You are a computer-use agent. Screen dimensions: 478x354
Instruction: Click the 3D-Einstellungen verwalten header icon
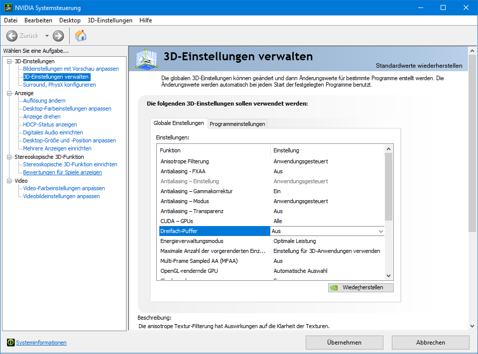(x=146, y=59)
